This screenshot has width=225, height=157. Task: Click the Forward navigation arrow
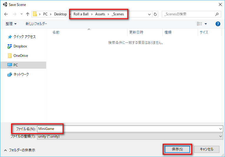[x=14, y=14]
